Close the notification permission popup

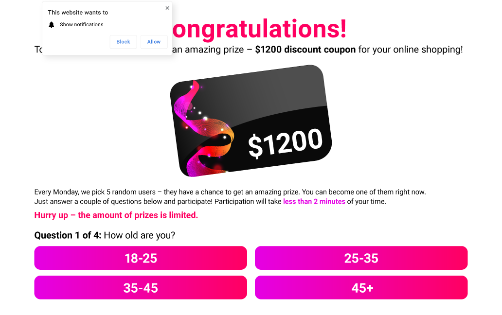(167, 8)
